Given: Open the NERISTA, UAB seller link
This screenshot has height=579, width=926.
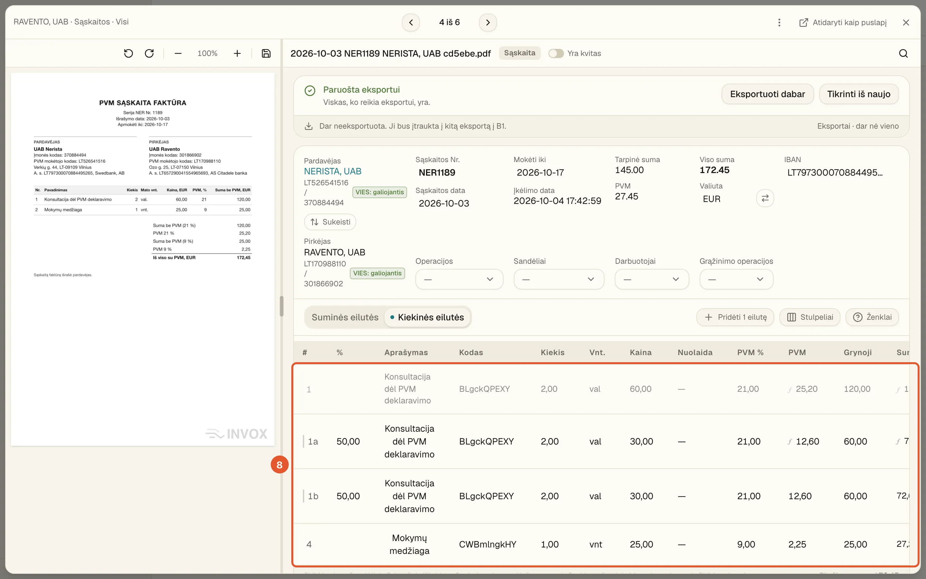Looking at the screenshot, I should coord(332,171).
